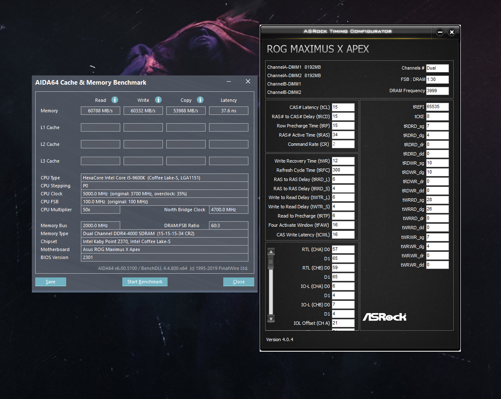Select the tREFI field showing 65535
The image size is (501, 399).
[x=437, y=107]
